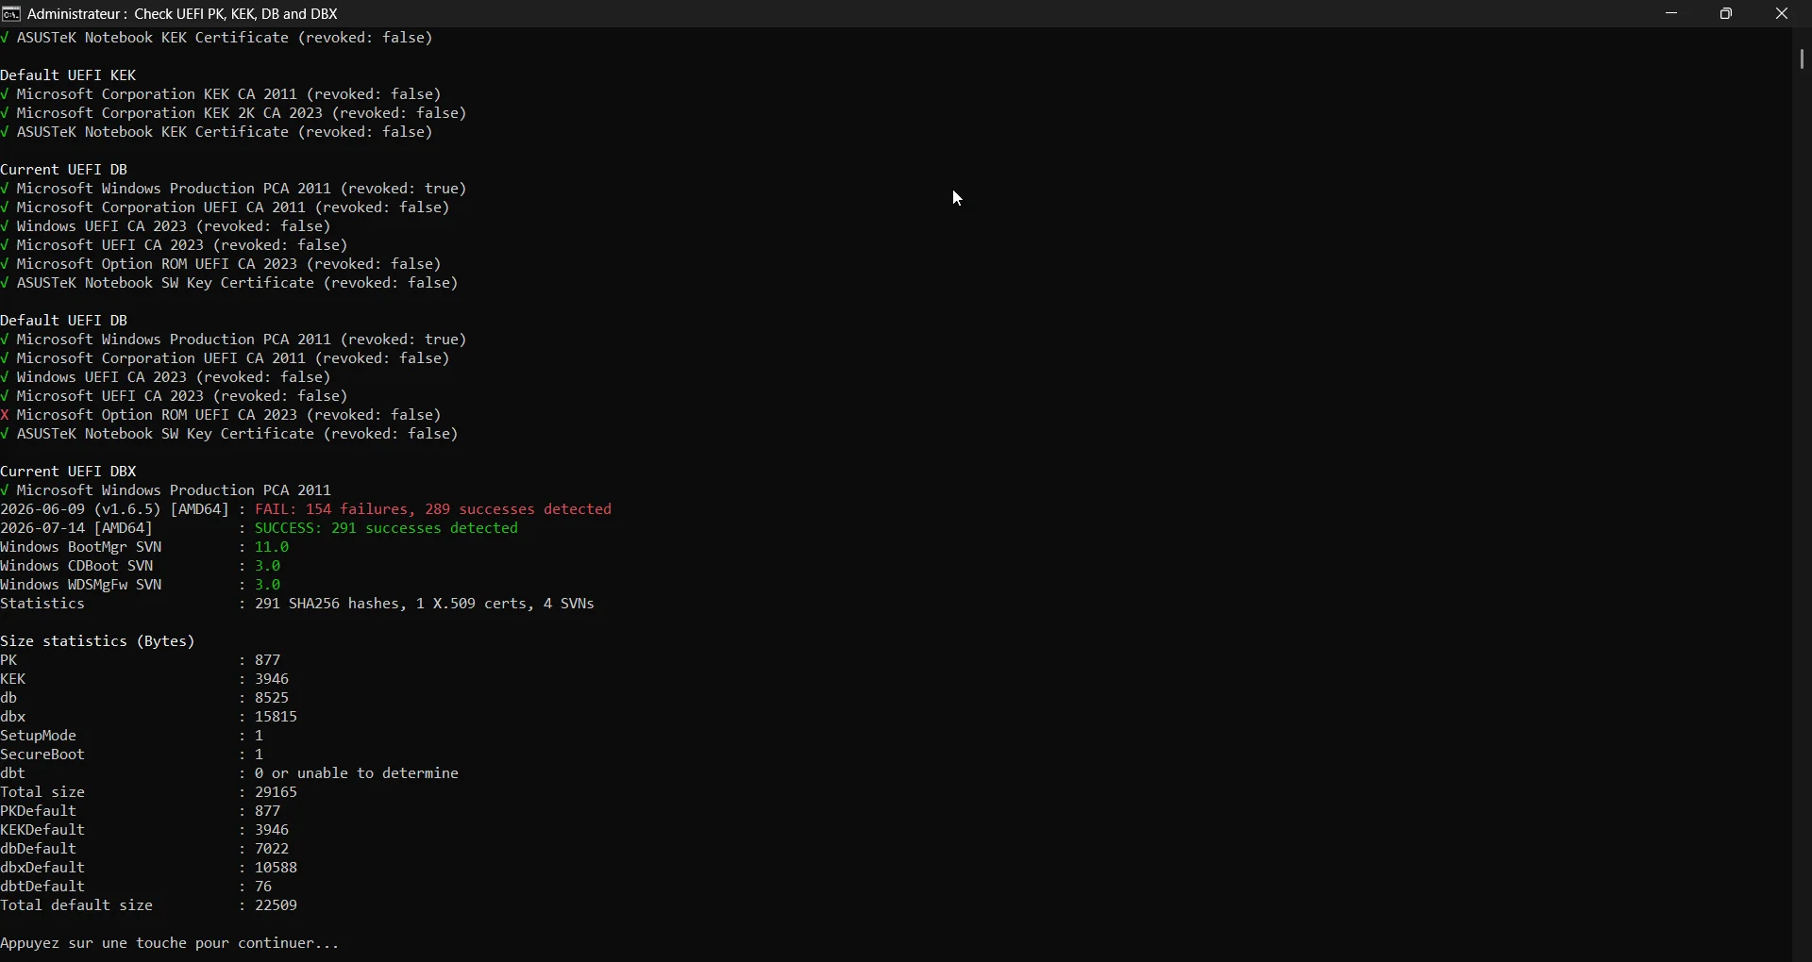Click the 'Default UEFI DB' heading

(x=65, y=321)
